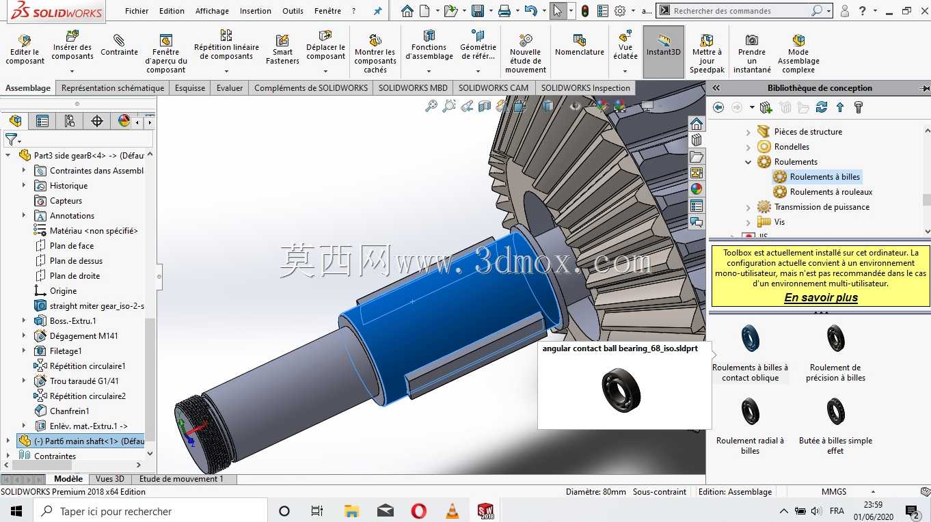The width and height of the screenshot is (931, 522).
Task: Refresh the design library
Action: click(822, 107)
